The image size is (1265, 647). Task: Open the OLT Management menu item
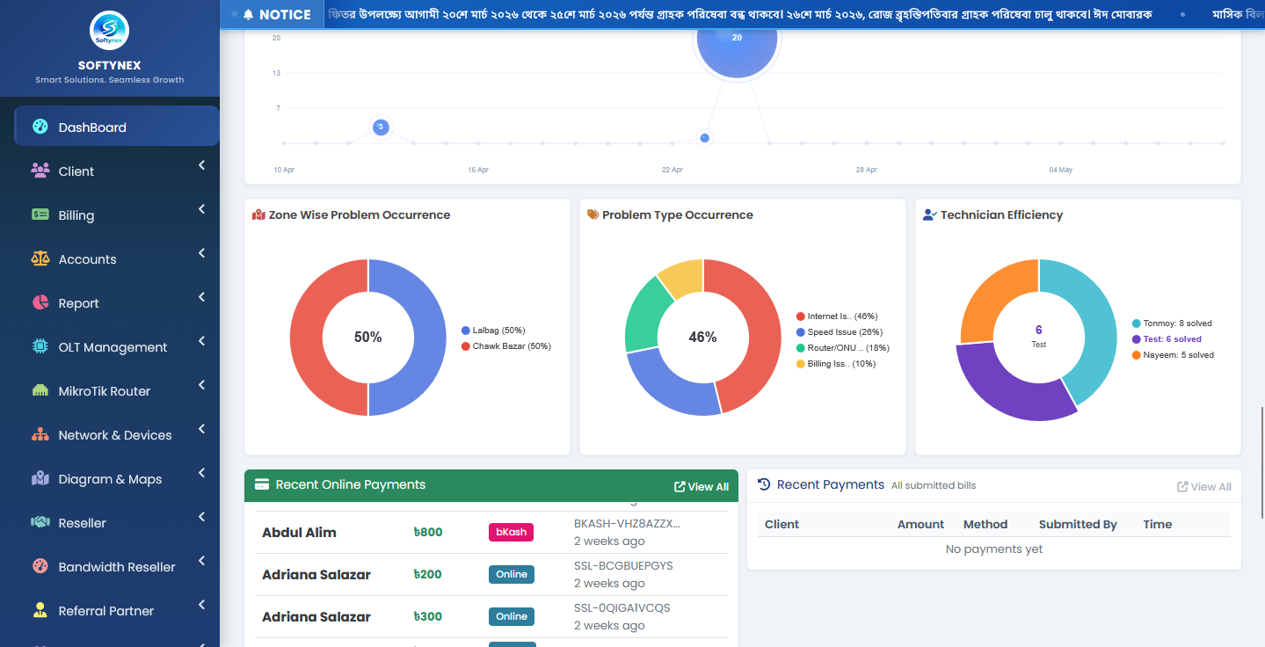click(x=117, y=346)
